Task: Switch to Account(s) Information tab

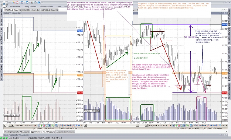Action: [65, 132]
